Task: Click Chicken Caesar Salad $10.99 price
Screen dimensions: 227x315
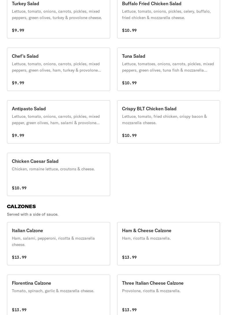Action: point(19,188)
